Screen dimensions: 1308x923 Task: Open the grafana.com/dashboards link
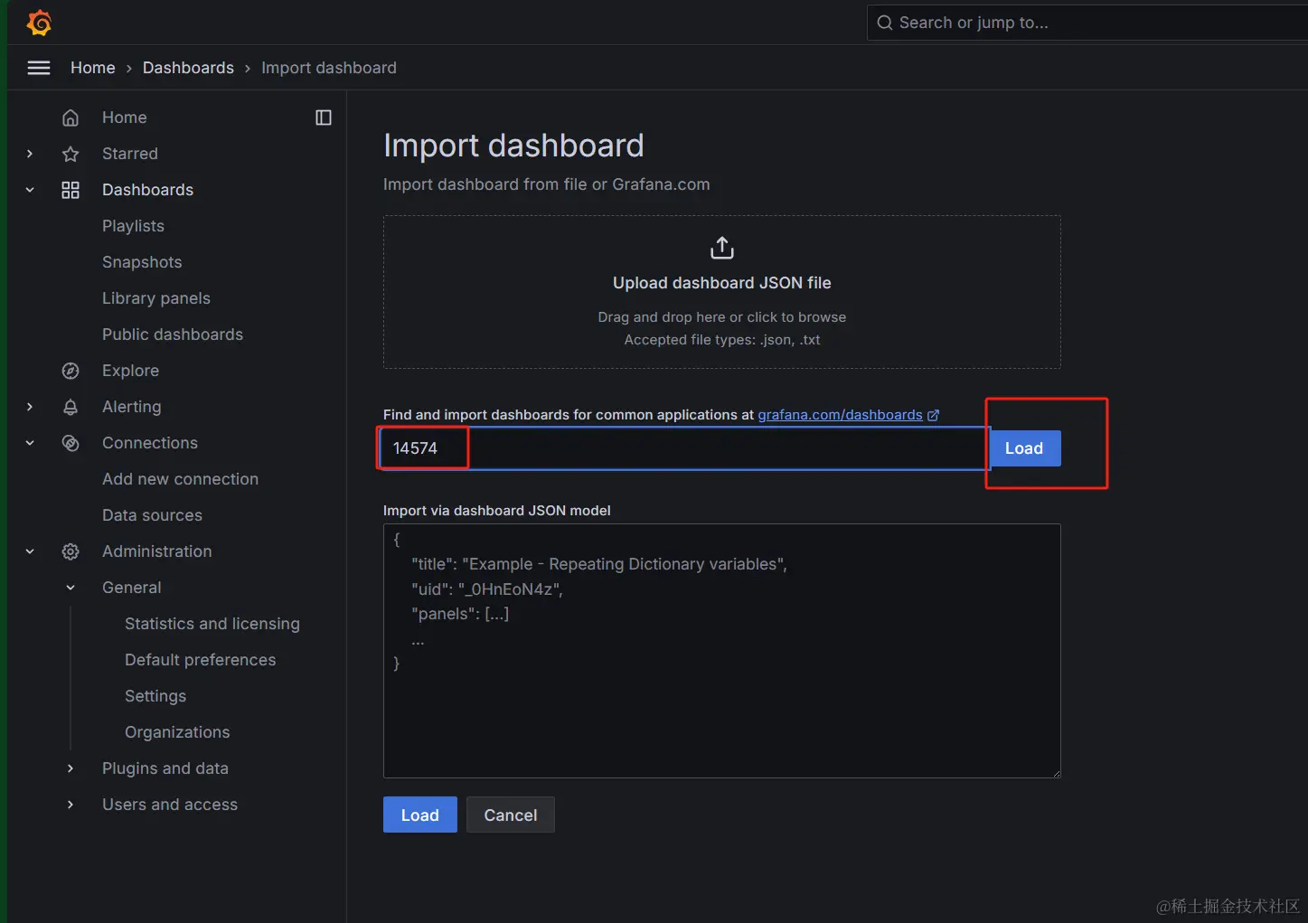(x=840, y=415)
